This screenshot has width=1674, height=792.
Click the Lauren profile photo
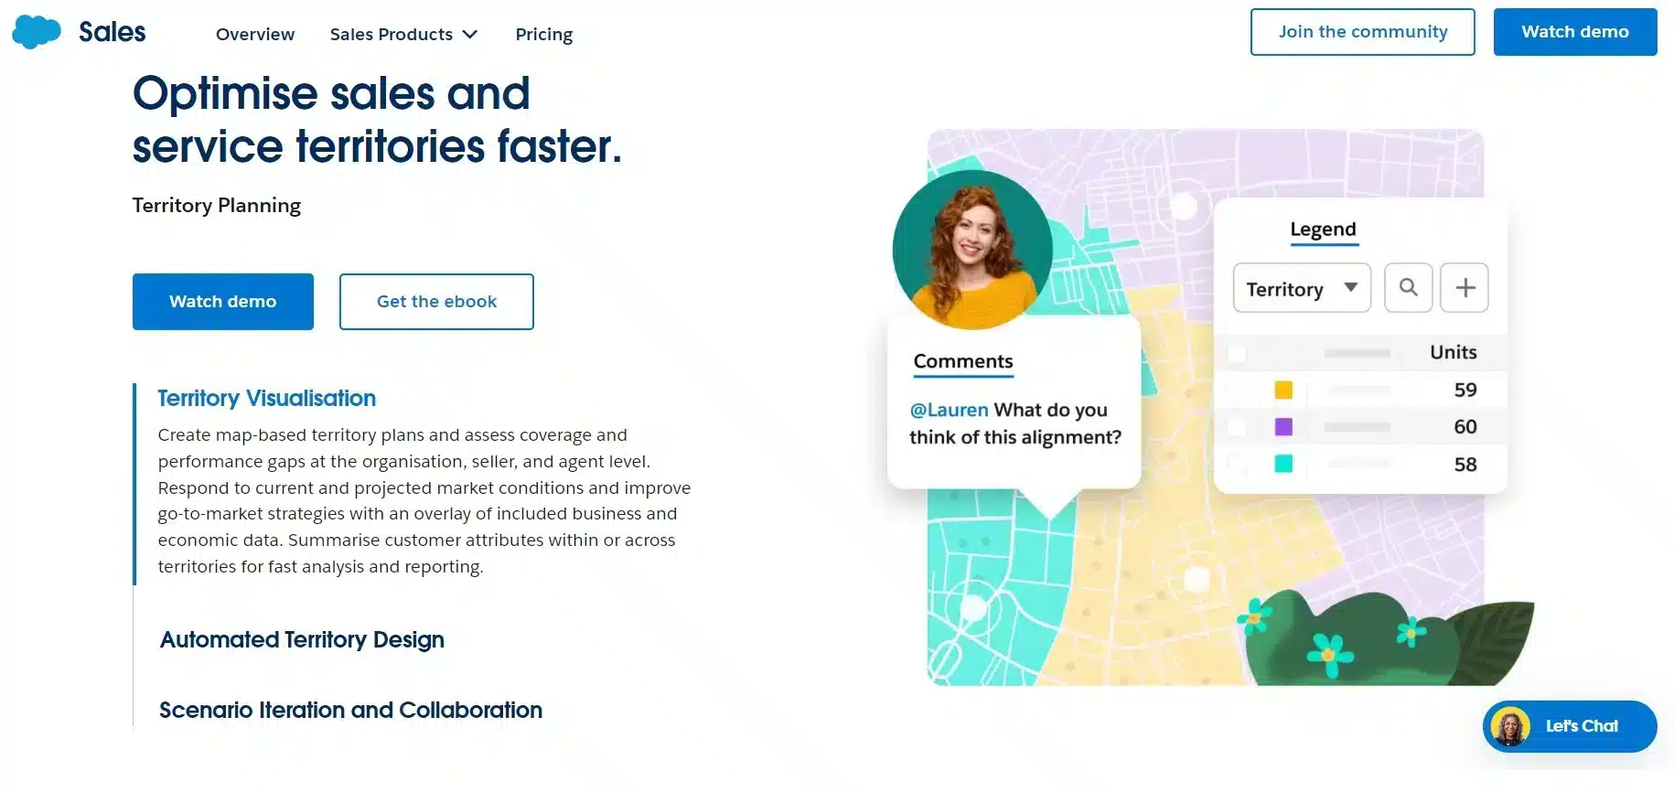coord(972,250)
